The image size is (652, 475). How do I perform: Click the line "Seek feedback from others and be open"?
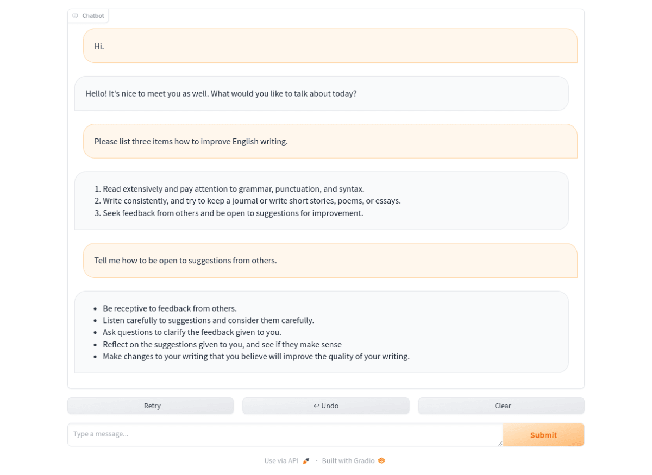pyautogui.click(x=233, y=213)
